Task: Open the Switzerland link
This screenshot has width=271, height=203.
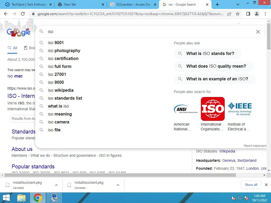Action: click(247, 160)
